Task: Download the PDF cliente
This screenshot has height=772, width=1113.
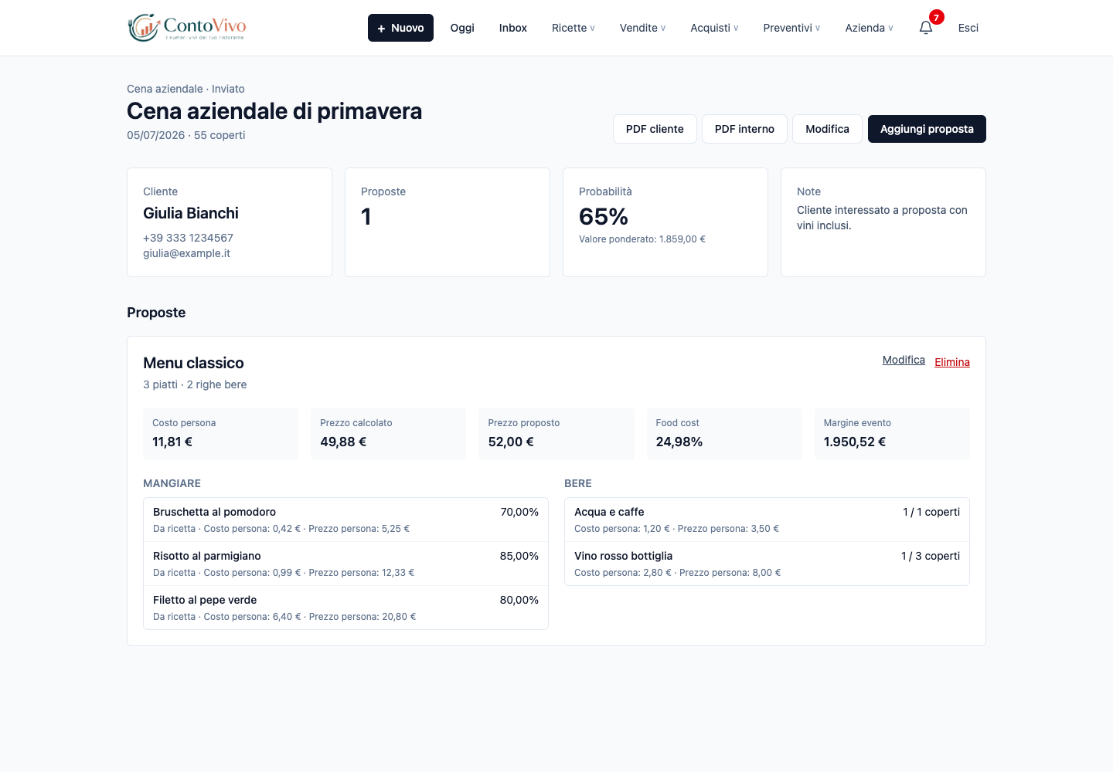Action: [x=655, y=129]
